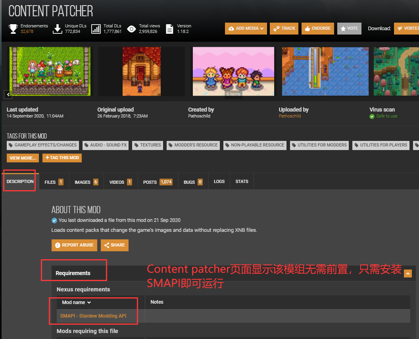Click the blue downloaded checkmark icon
Screen dimensions: 419x339
[x=54, y=221]
